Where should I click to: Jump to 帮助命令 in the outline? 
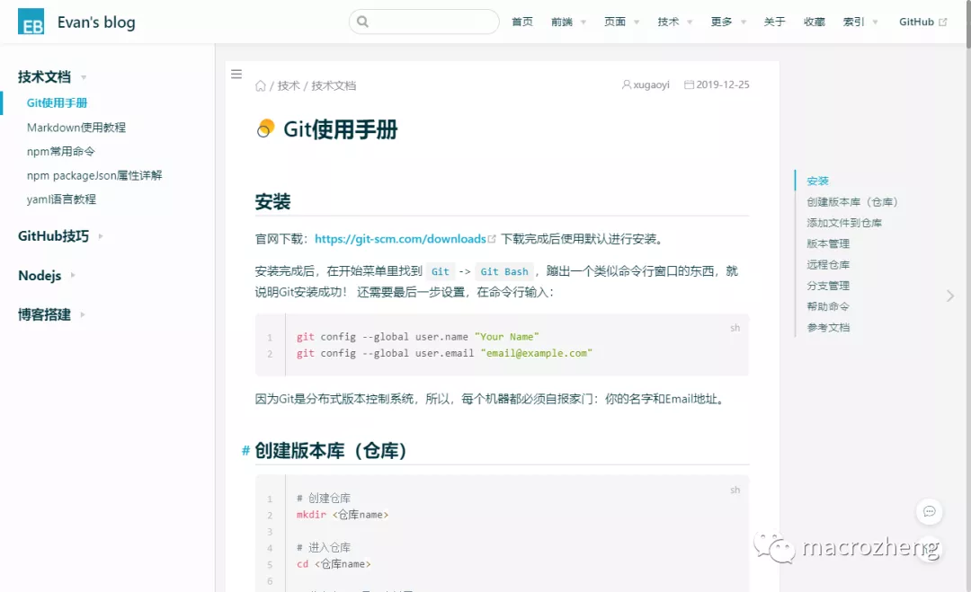828,306
